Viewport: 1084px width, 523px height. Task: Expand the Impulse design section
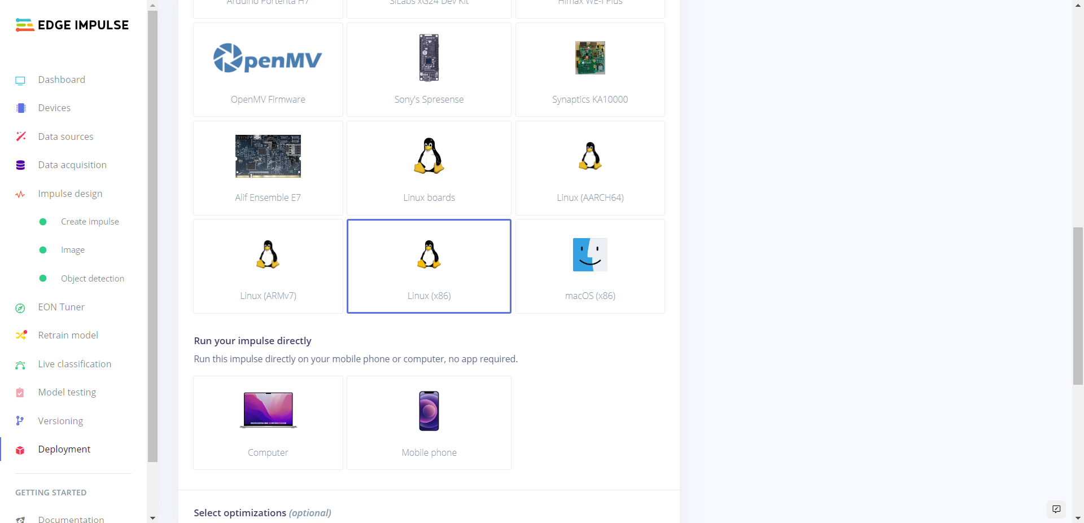tap(70, 194)
